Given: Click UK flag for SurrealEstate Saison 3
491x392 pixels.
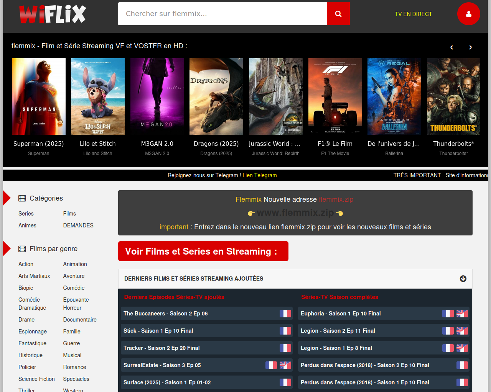Looking at the screenshot, I should pyautogui.click(x=285, y=365).
